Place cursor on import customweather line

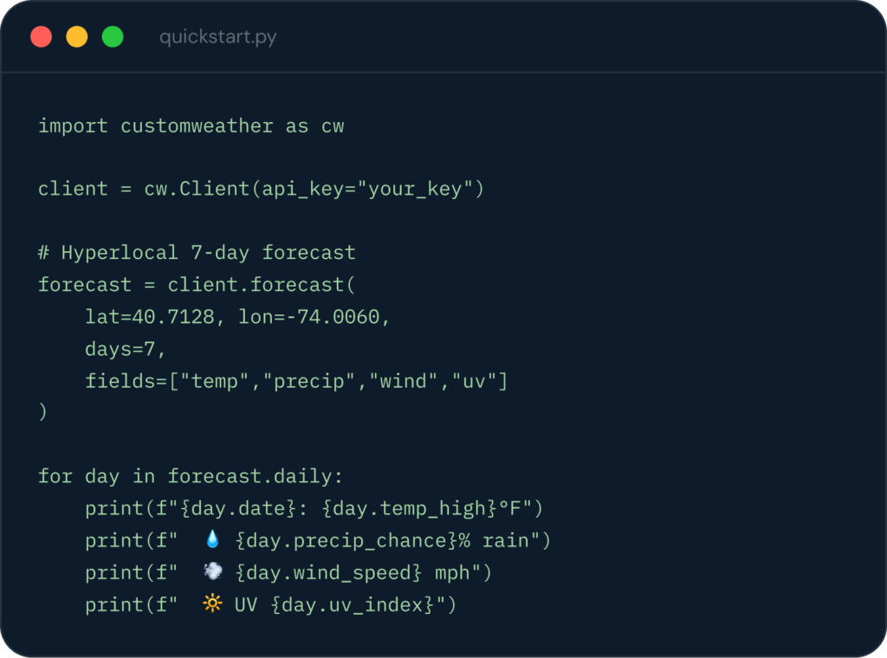tap(191, 126)
